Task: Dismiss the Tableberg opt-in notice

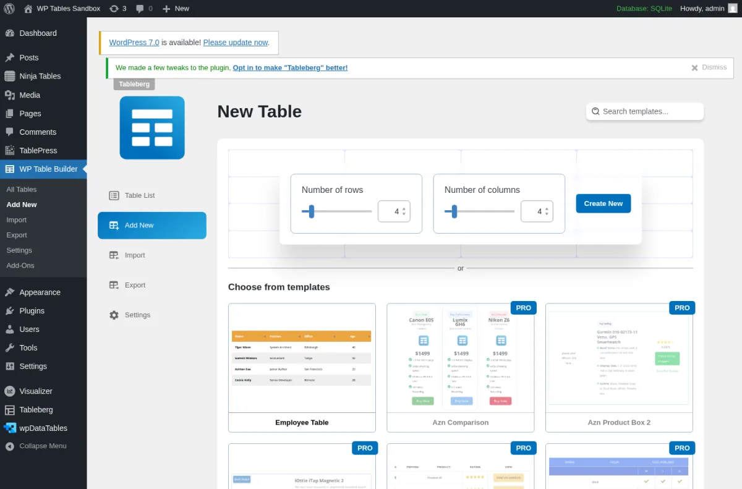Action: pos(709,67)
